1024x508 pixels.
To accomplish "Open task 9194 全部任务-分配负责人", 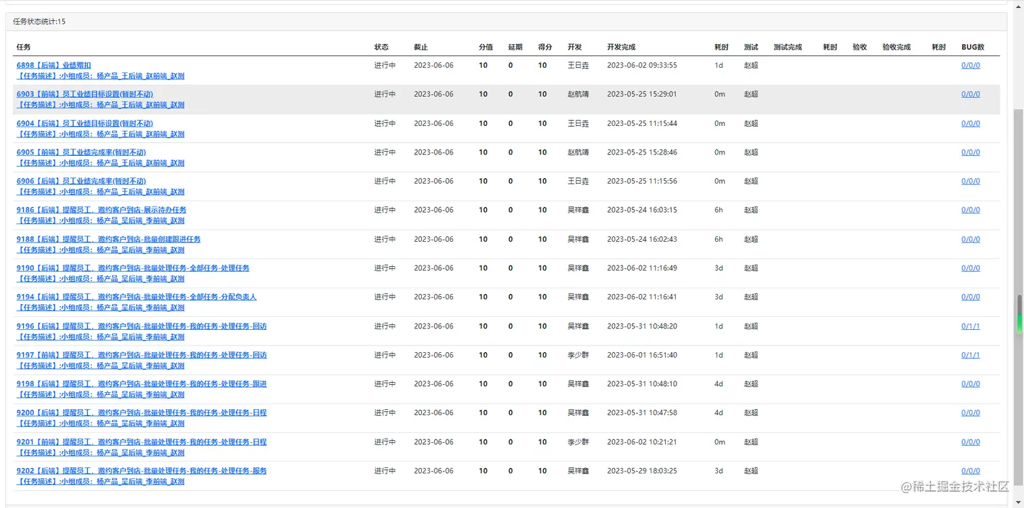I will pos(137,297).
